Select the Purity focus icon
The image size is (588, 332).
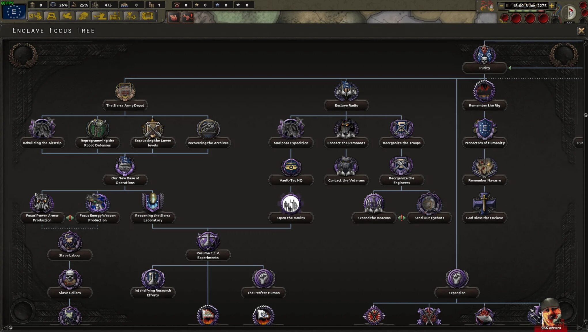click(484, 55)
